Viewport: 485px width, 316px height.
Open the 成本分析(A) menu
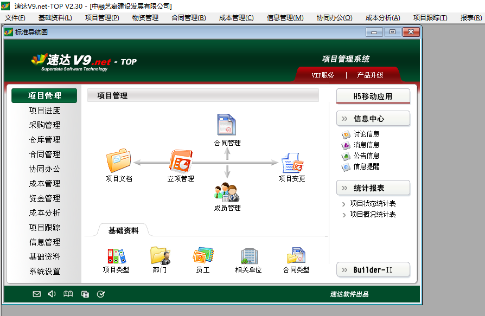(x=383, y=18)
